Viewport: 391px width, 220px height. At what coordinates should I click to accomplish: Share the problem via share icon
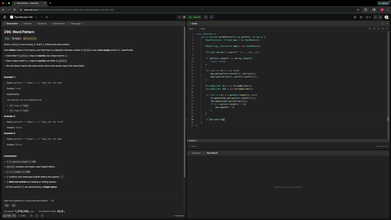37,216
